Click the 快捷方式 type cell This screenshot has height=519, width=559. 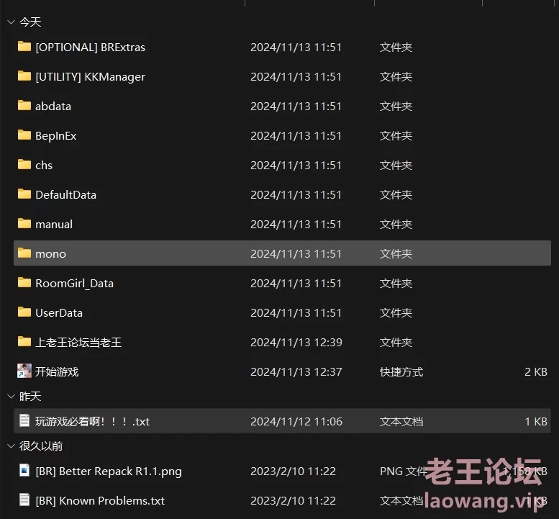click(x=401, y=372)
